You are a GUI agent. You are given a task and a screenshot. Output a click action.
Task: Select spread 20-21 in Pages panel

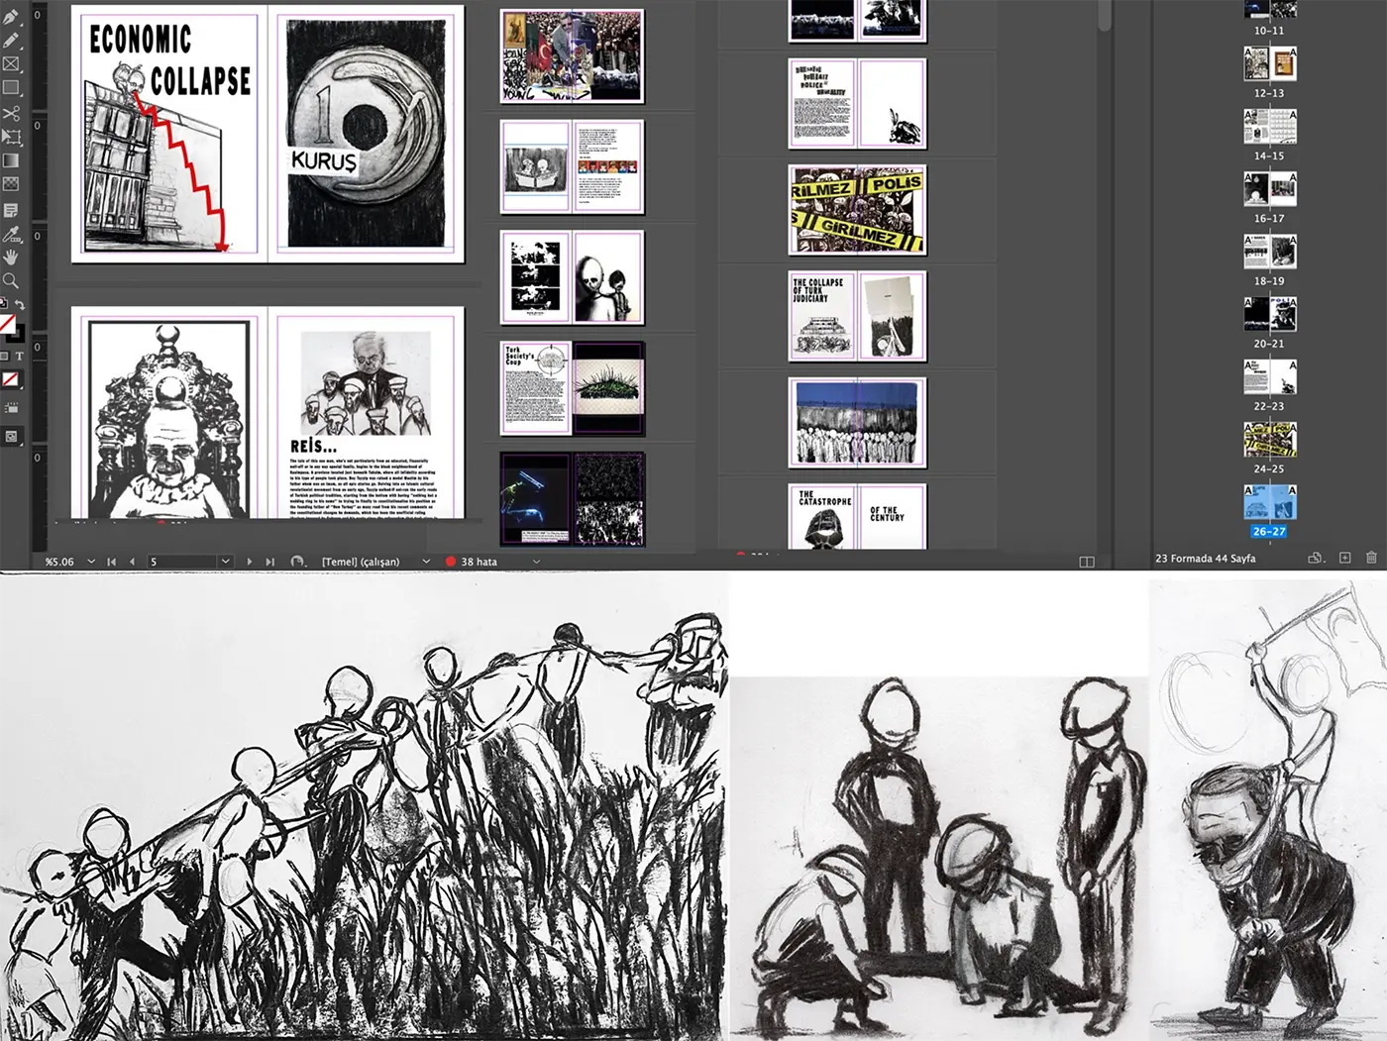(x=1269, y=315)
